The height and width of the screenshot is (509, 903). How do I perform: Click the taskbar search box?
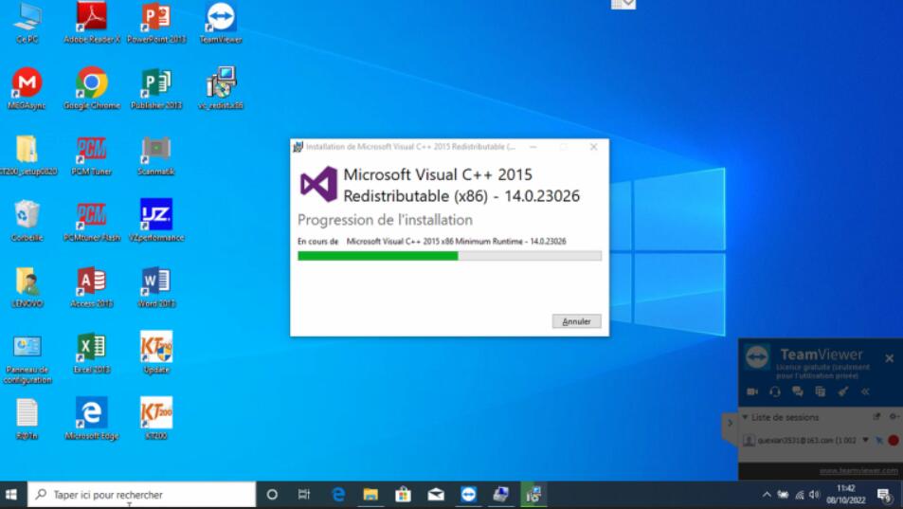pyautogui.click(x=141, y=495)
